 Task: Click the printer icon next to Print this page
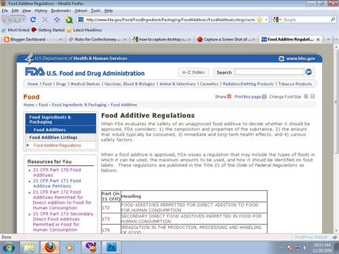pos(264,97)
